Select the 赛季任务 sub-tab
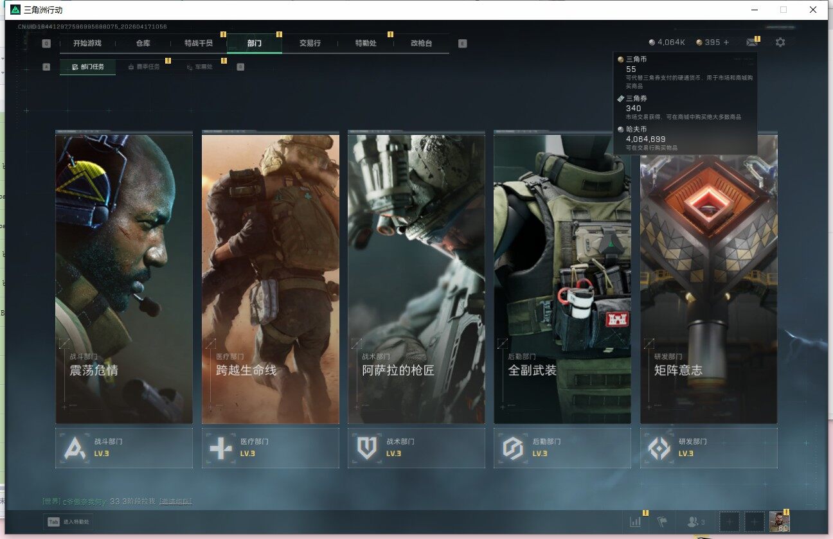833x539 pixels. tap(144, 67)
